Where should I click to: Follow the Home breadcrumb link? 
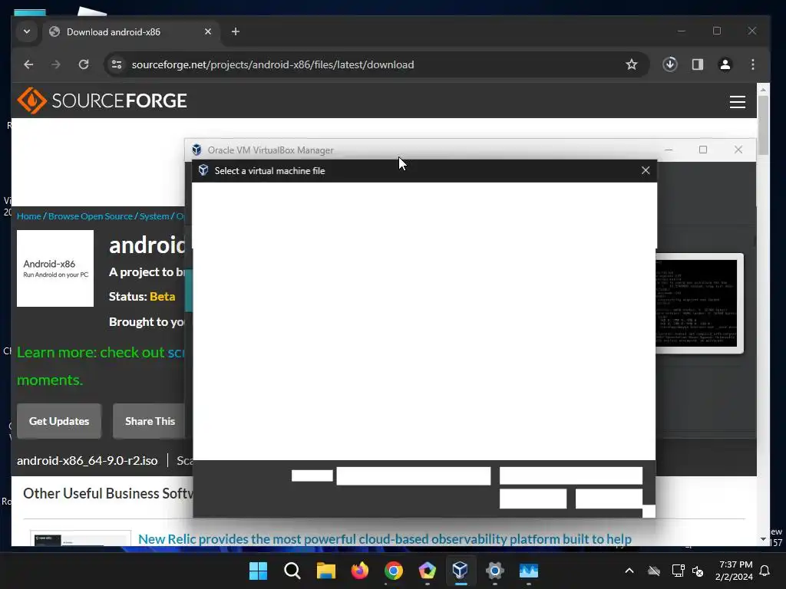pos(29,216)
